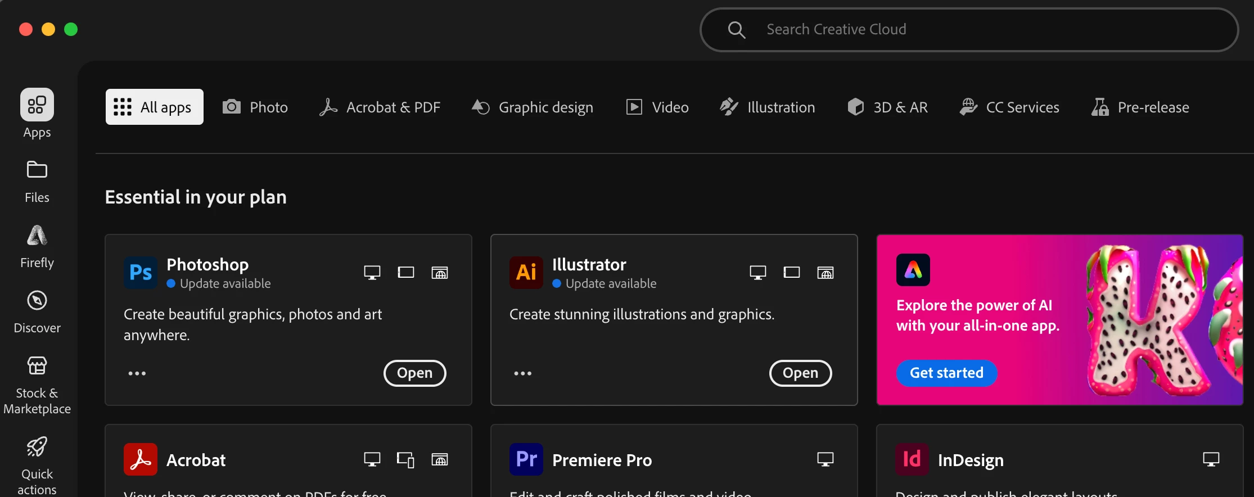Open Firefly from the sidebar
1254x497 pixels.
37,247
